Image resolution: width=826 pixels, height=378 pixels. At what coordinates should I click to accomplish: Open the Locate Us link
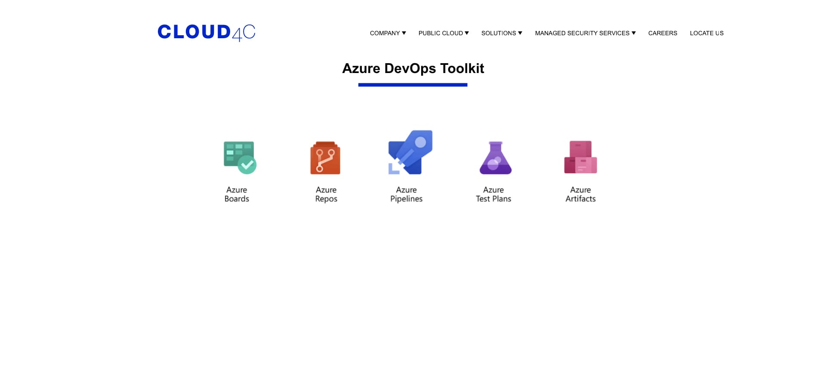[707, 33]
